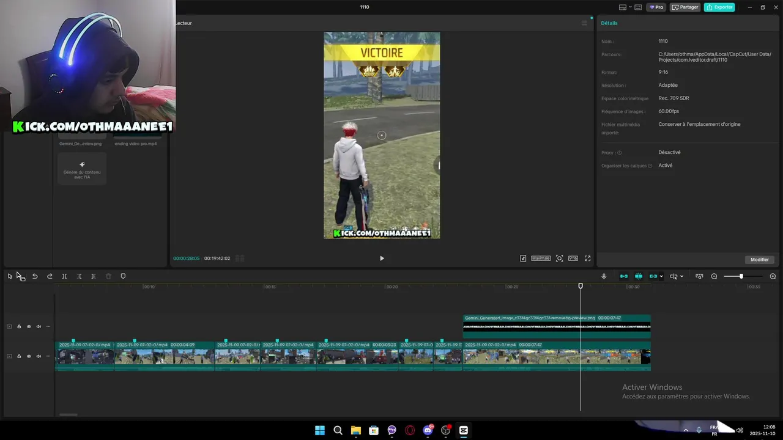The width and height of the screenshot is (783, 440).
Task: Open the player quality icon beside Maximale
Action: [x=523, y=258]
